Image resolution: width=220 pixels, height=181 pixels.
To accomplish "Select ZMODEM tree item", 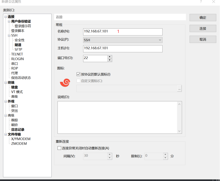I will (19, 144).
